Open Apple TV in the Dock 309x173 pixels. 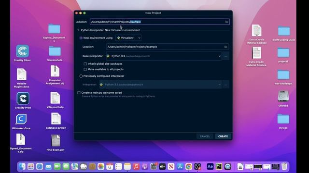tap(162, 167)
